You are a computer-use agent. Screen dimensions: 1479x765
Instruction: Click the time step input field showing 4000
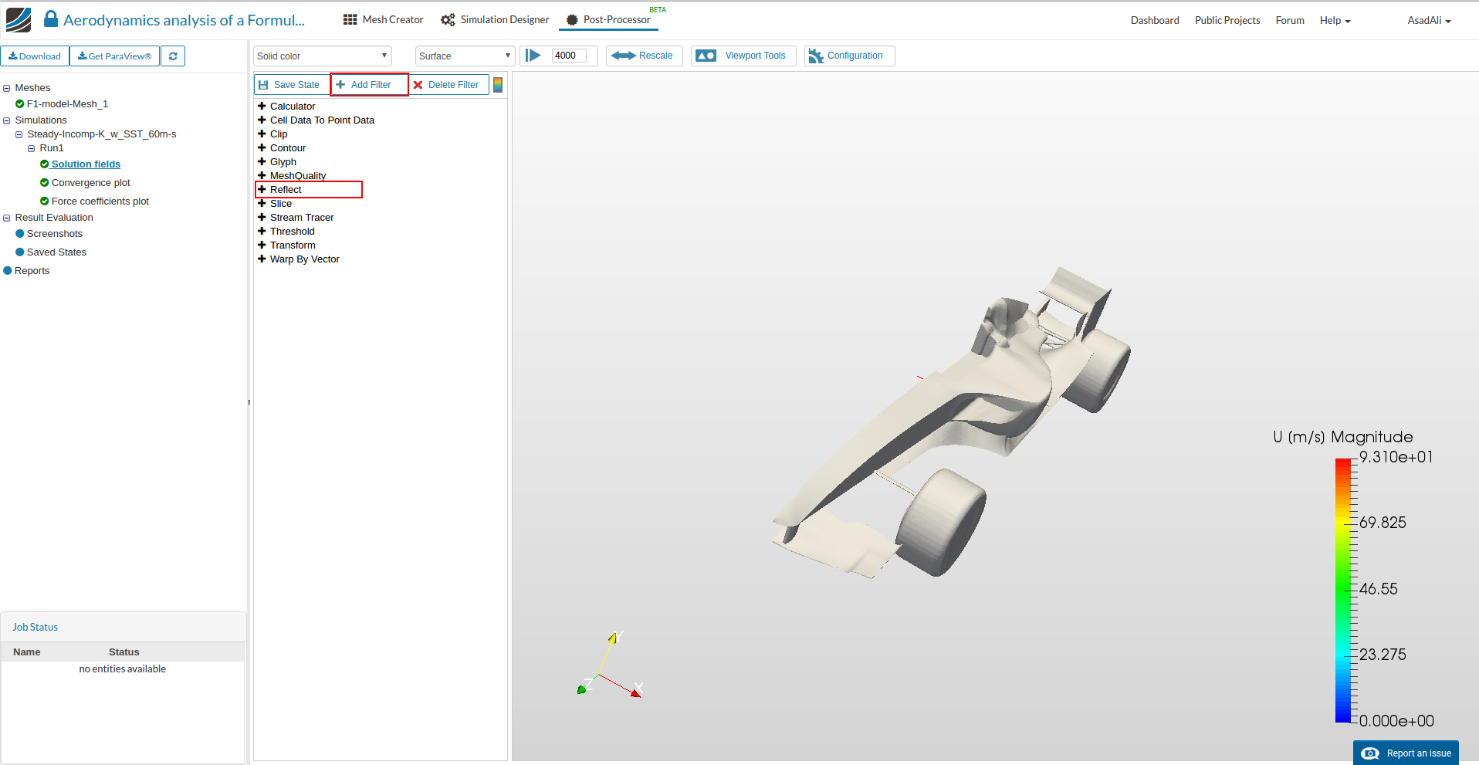[569, 56]
